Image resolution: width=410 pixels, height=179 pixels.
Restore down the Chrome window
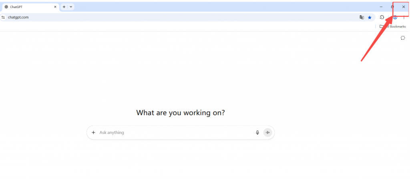(392, 7)
